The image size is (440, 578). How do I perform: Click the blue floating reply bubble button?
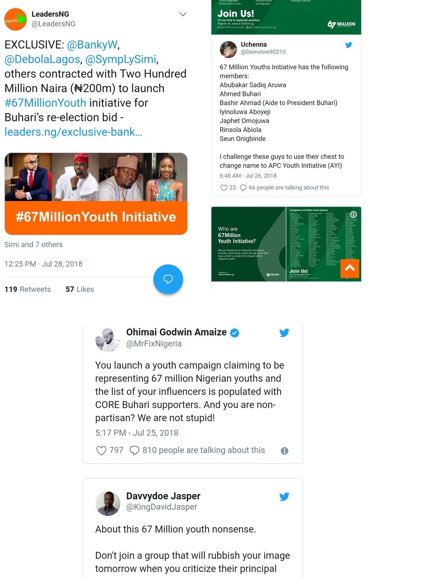pyautogui.click(x=168, y=279)
